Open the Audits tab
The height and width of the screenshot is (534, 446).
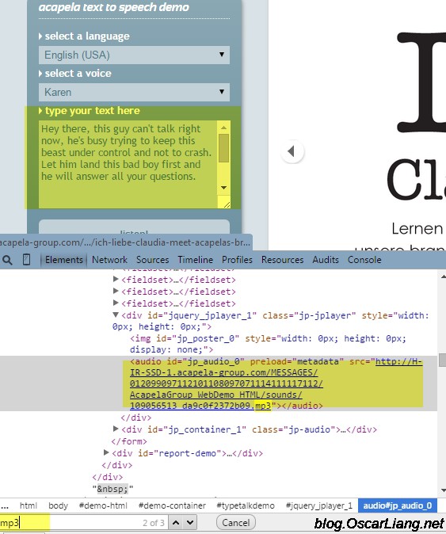click(326, 260)
